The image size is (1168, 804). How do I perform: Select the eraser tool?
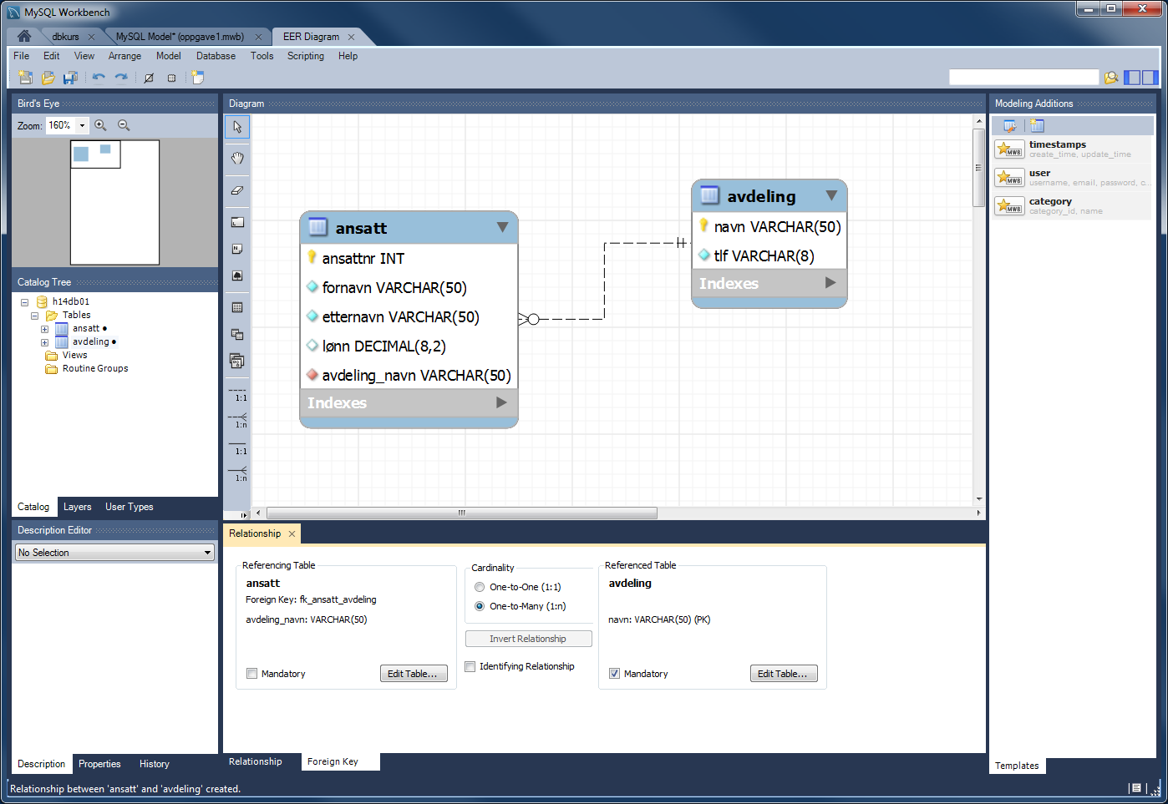click(x=237, y=190)
